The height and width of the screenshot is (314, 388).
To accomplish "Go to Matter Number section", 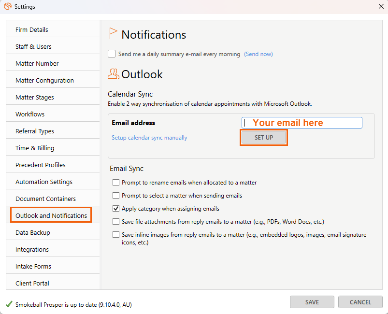I will coord(53,63).
